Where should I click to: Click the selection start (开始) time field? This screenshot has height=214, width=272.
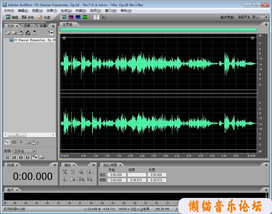pos(117,175)
